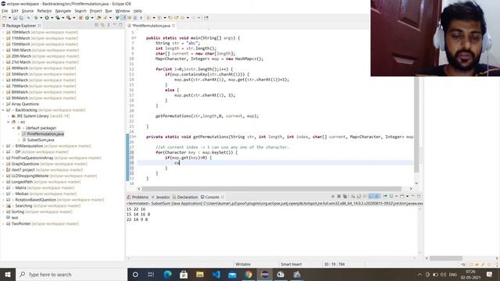The width and height of the screenshot is (500, 281).
Task: Click the New Java Package toolbar icon
Action: pyautogui.click(x=80, y=18)
